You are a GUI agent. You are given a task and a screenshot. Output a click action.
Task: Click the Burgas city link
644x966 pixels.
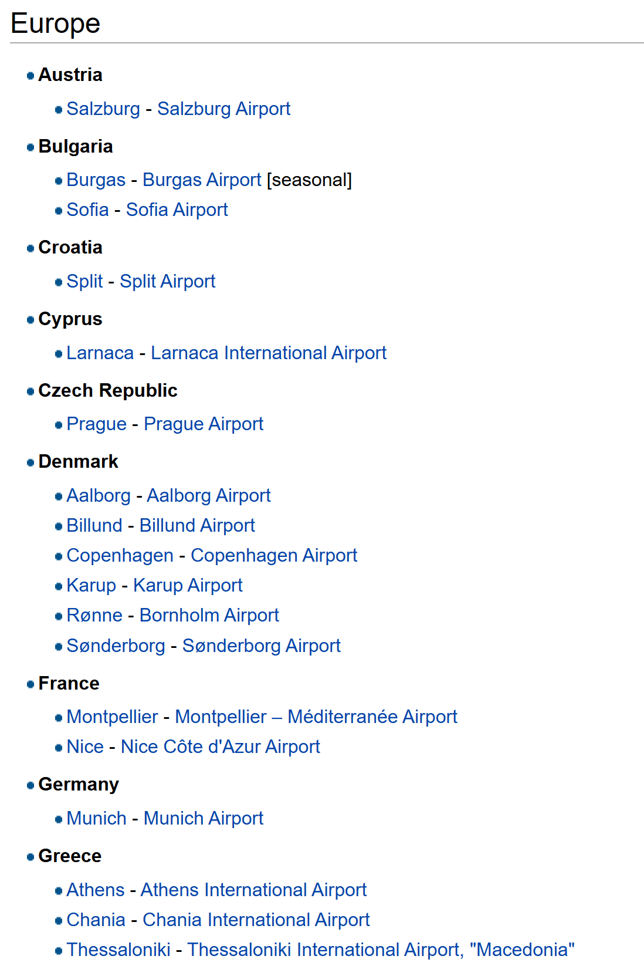click(96, 180)
